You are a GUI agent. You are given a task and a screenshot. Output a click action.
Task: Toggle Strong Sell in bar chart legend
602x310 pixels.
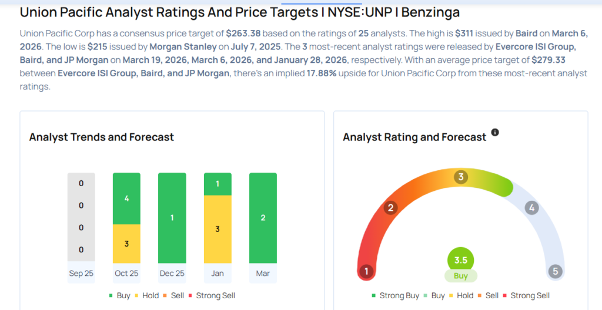[211, 295]
